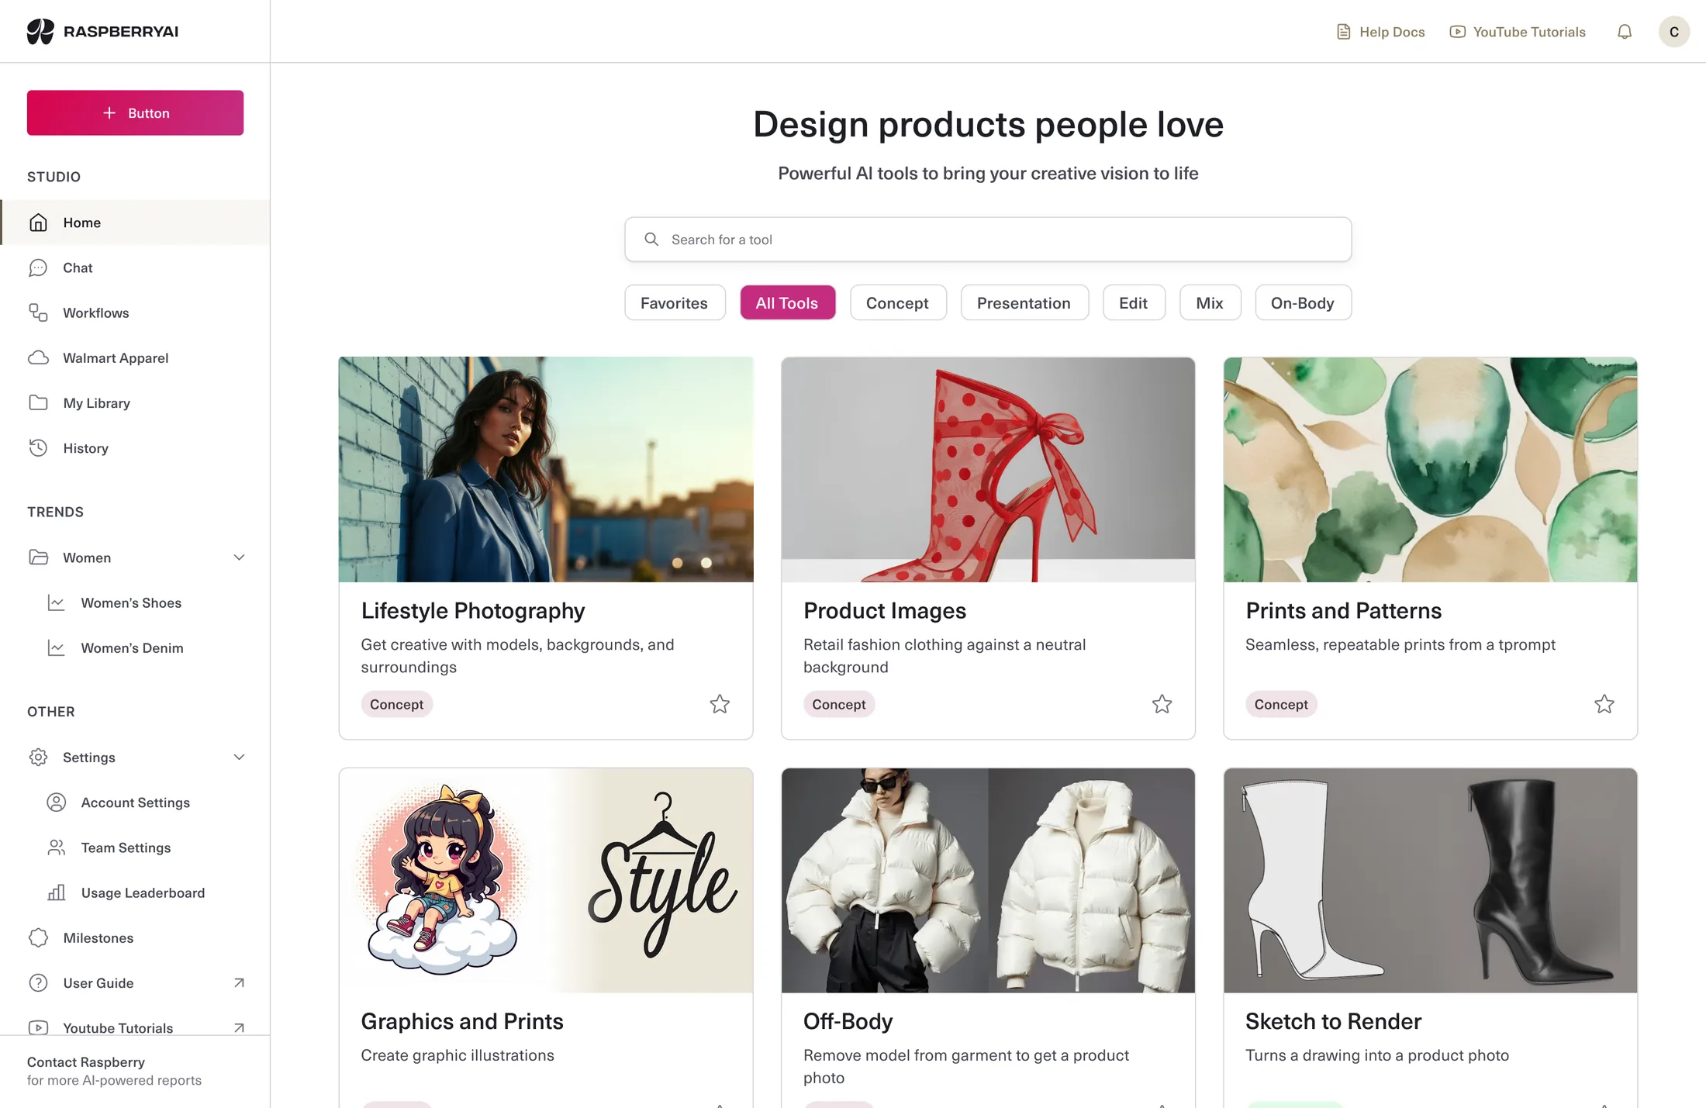Collapse the Settings section chevron
Image resolution: width=1706 pixels, height=1108 pixels.
[x=240, y=757]
